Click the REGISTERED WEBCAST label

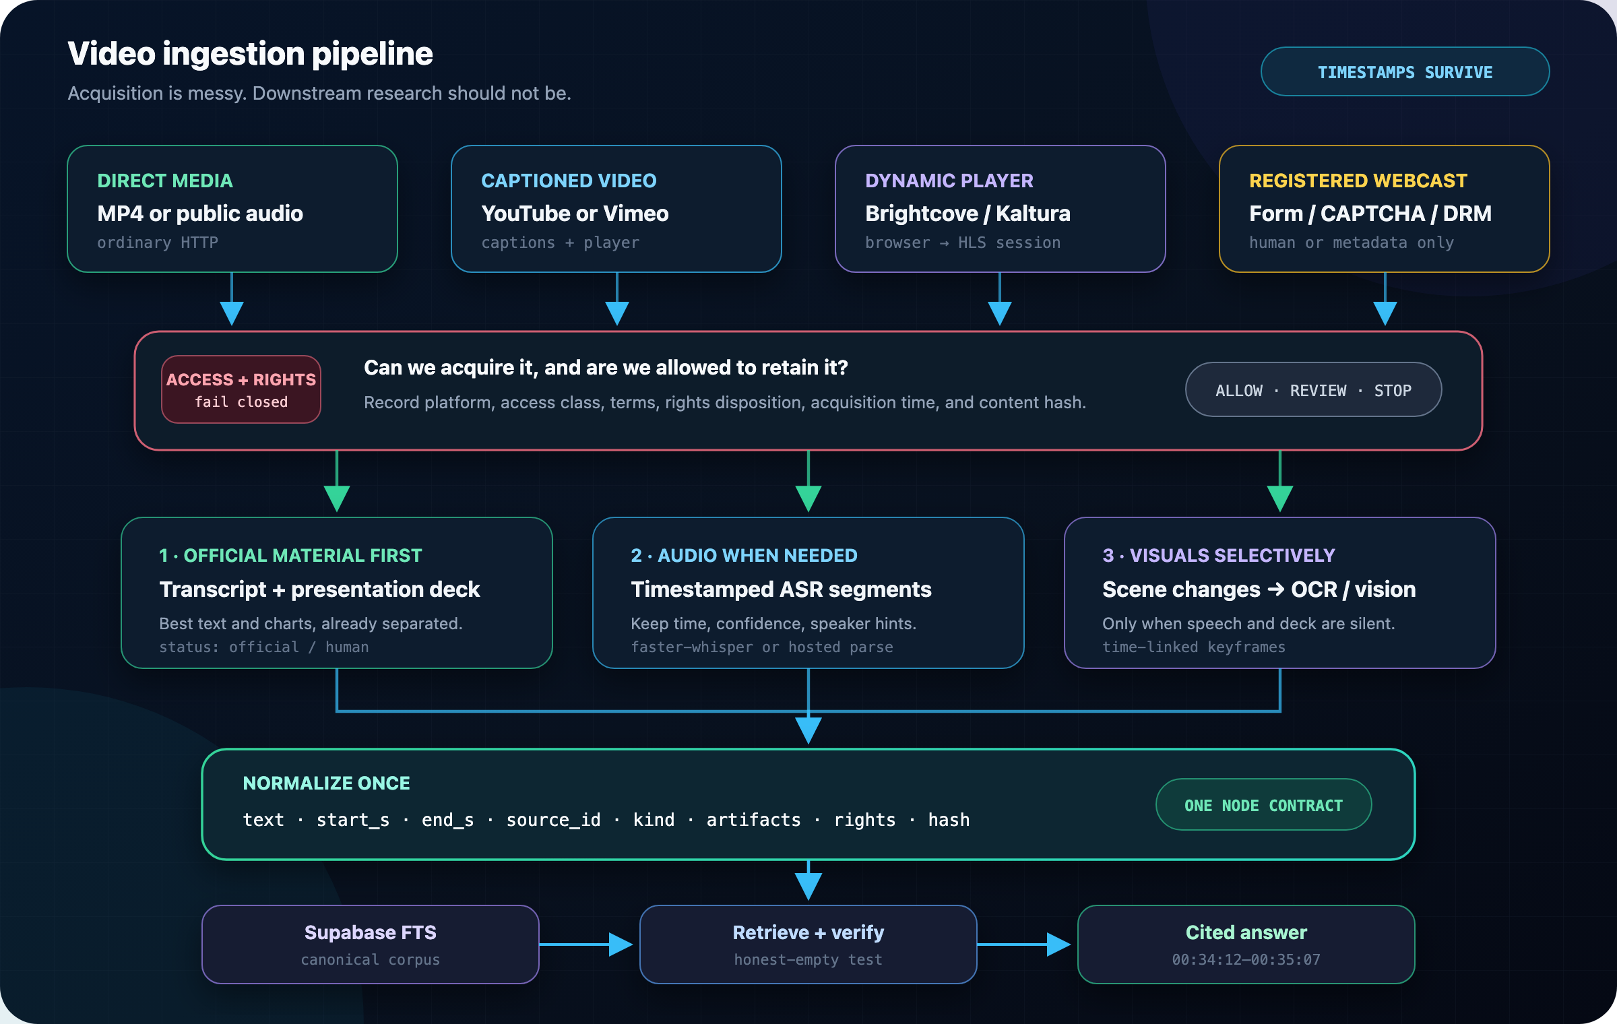[x=1358, y=181]
